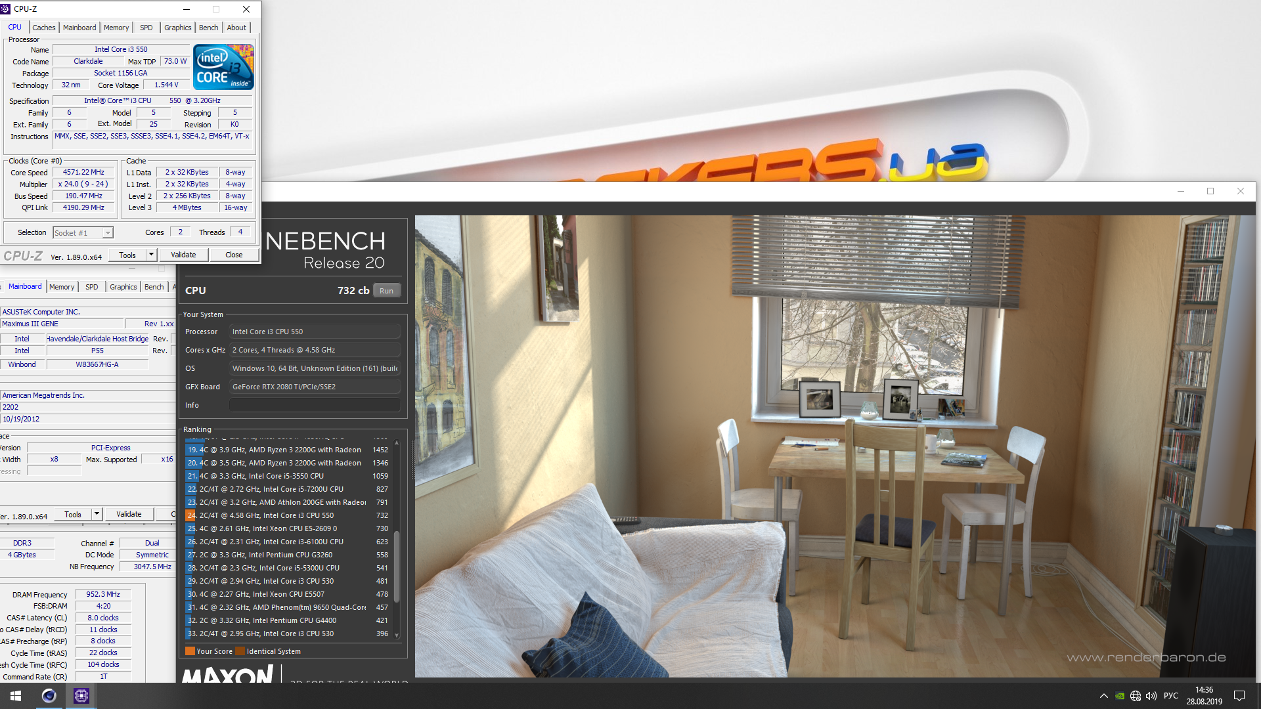This screenshot has width=1261, height=709.
Task: Open the SPD tab in front CPU-Z window
Action: pyautogui.click(x=146, y=28)
